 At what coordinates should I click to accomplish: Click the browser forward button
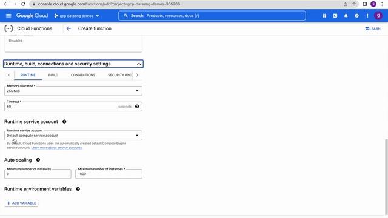pyautogui.click(x=15, y=4)
